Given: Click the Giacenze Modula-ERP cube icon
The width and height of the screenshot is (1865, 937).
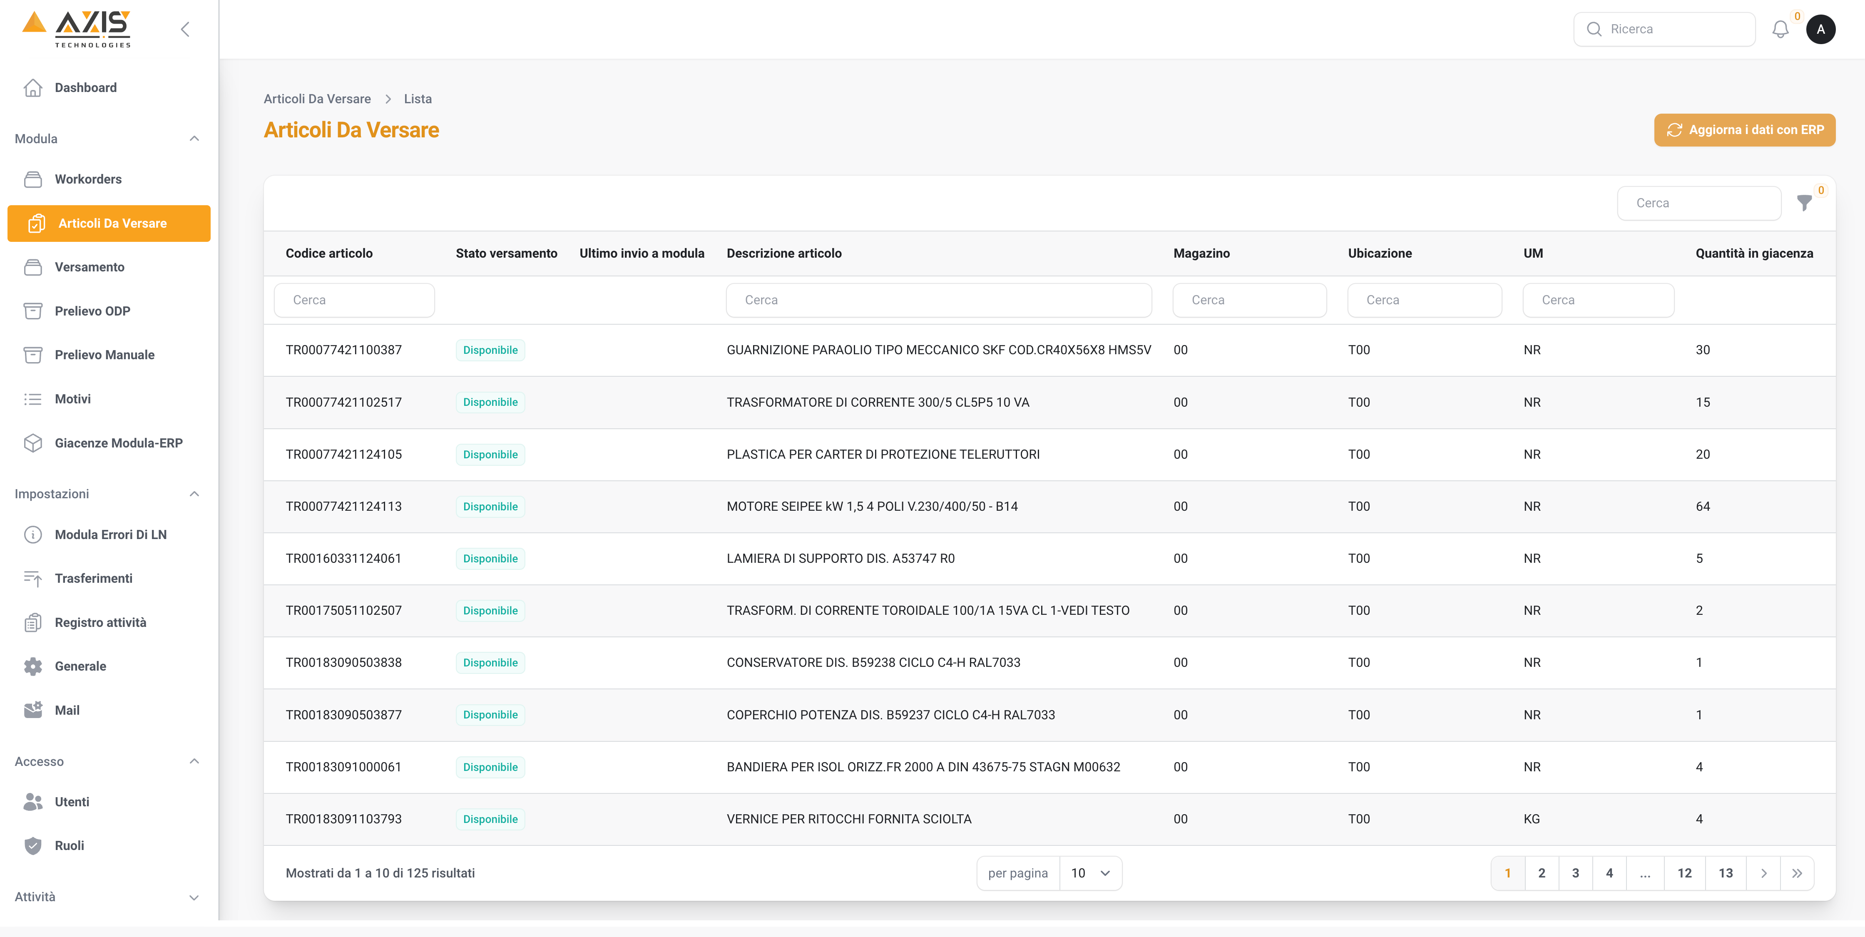Looking at the screenshot, I should pos(32,443).
